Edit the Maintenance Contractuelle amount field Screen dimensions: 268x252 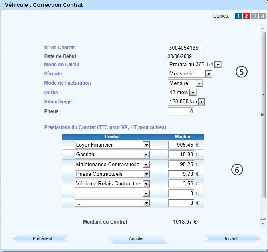181,164
